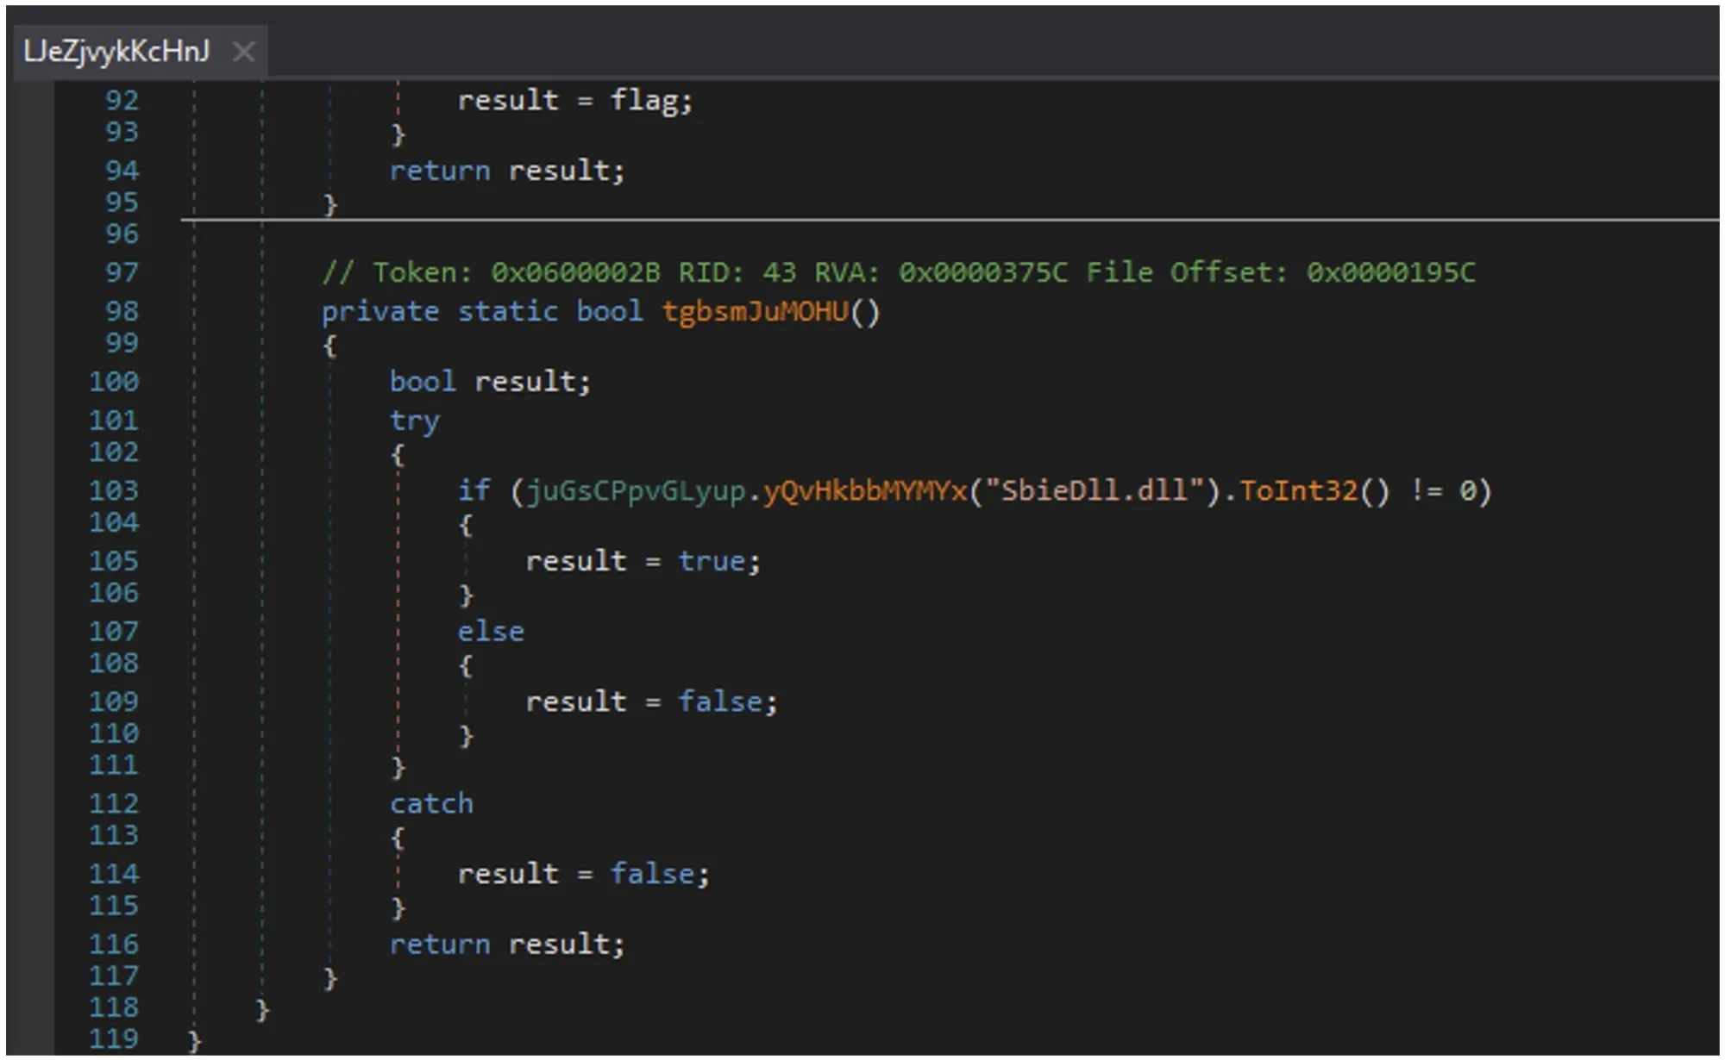
Task: Click class reference juGsCPpvGLyup
Action: 637,491
